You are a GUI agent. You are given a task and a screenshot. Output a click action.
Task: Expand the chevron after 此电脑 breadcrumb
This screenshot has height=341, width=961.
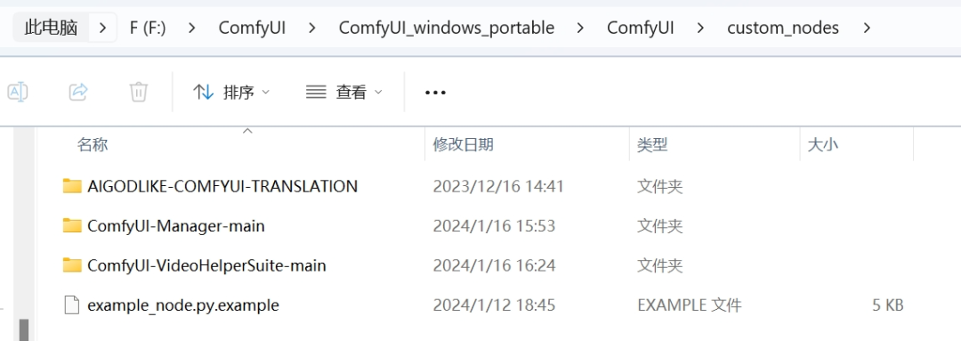(102, 28)
